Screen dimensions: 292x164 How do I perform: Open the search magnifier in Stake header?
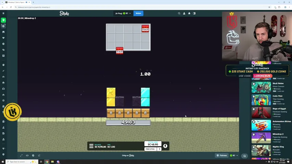pos(179,13)
